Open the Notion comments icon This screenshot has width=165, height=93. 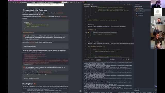pos(74,2)
